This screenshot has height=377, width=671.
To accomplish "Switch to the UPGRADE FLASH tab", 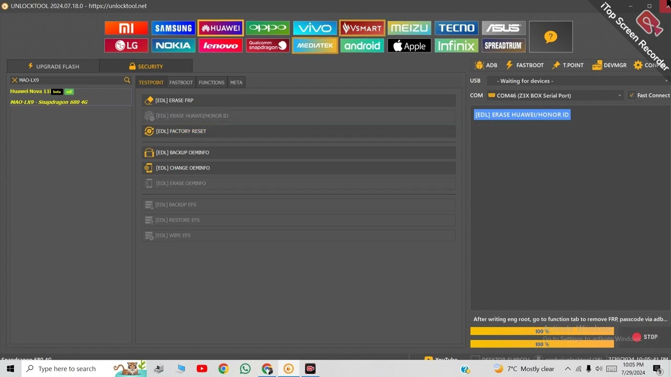I will click(x=53, y=66).
